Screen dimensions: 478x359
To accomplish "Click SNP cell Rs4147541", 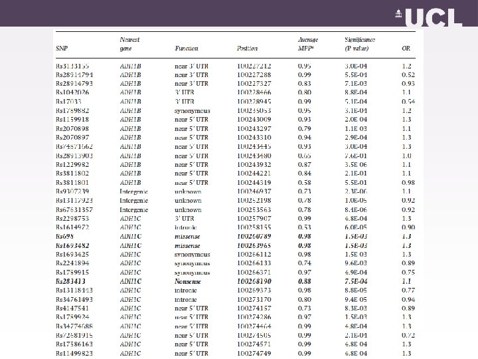I will click(72, 308).
